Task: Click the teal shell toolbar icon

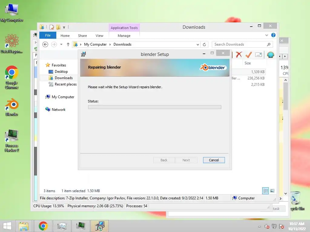Action: pyautogui.click(x=270, y=55)
